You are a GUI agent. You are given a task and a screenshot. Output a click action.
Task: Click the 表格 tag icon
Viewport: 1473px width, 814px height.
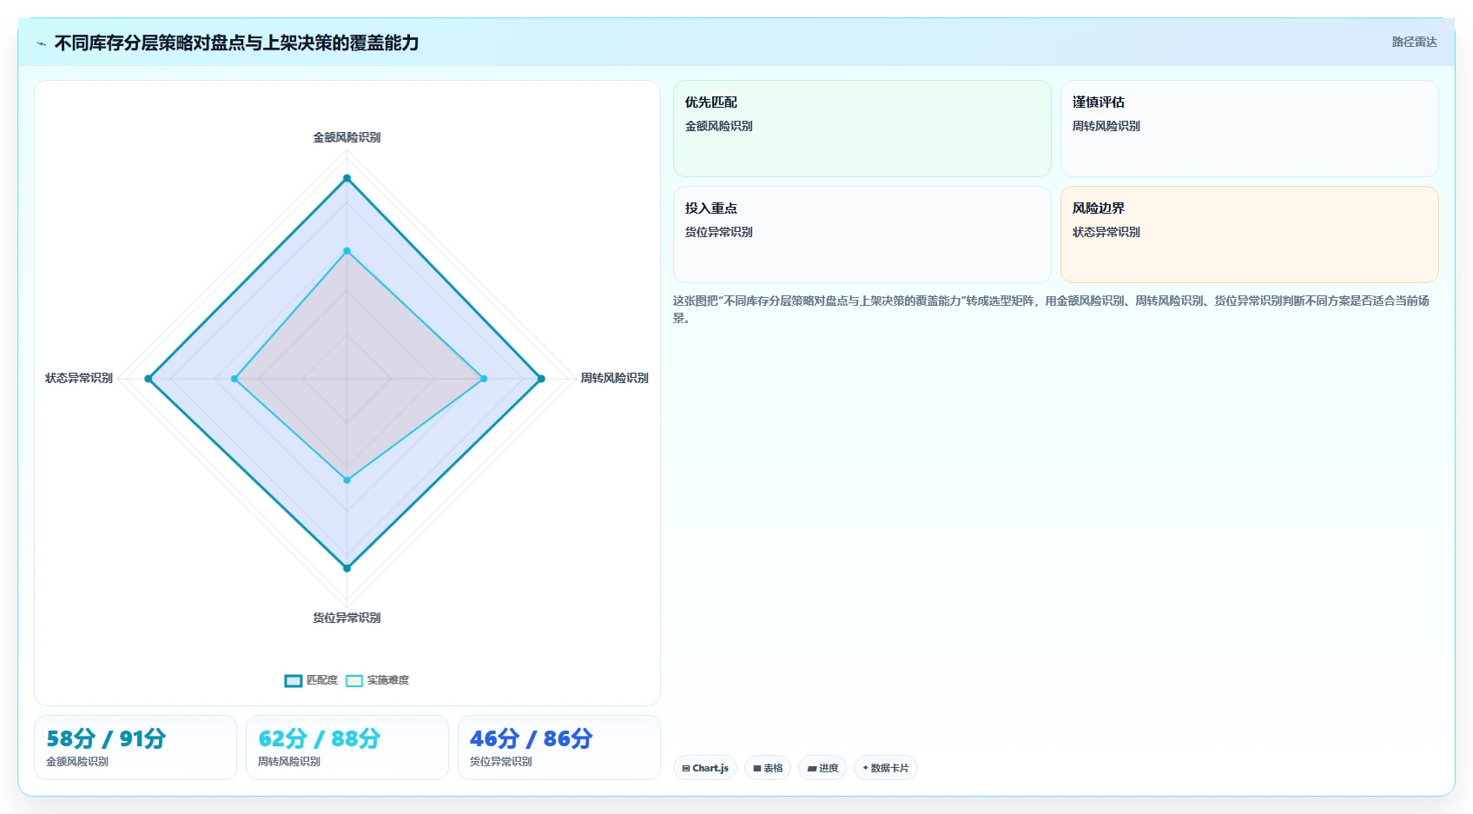(757, 768)
